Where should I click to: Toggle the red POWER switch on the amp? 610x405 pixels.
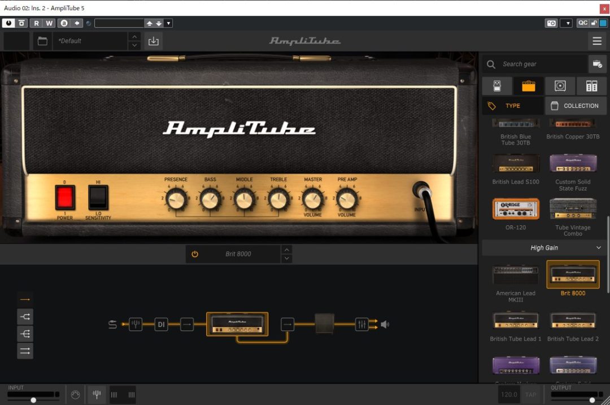point(65,197)
